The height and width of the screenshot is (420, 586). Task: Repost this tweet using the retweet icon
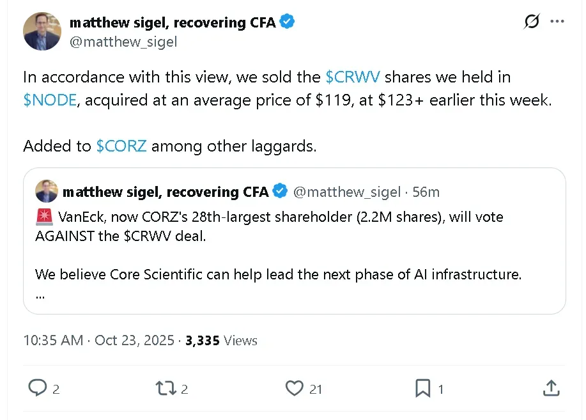[x=166, y=388]
